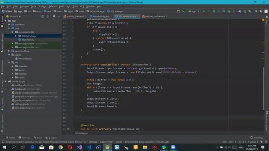Click the project pane scroll-from-source target icon
Viewport: 269px width, 151px height.
point(43,16)
